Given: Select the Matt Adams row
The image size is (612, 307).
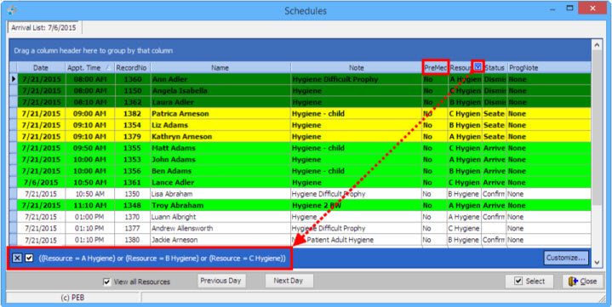Looking at the screenshot, I should point(300,148).
